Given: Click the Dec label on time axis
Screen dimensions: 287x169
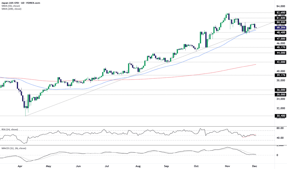Looking at the screenshot, I should pyautogui.click(x=255, y=166).
